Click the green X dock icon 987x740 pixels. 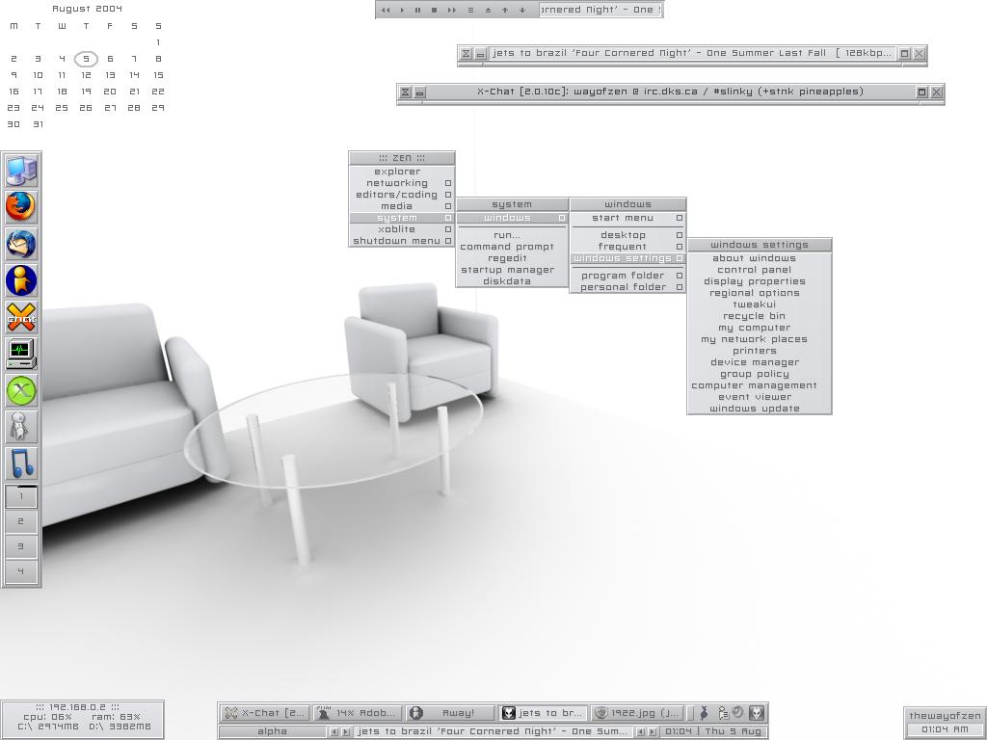coord(21,390)
